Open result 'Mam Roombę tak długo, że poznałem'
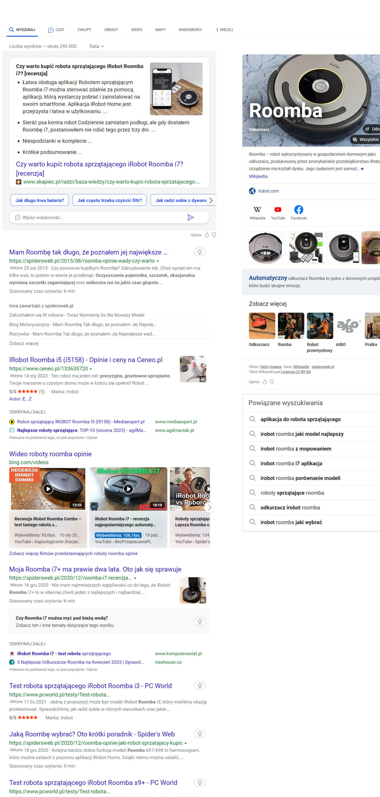The width and height of the screenshot is (380, 797). pos(88,252)
